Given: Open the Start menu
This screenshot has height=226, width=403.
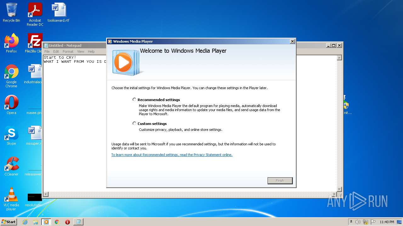Looking at the screenshot, I should pyautogui.click(x=9, y=222).
